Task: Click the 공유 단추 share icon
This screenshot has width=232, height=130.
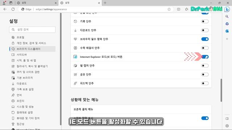Action: [75, 74]
